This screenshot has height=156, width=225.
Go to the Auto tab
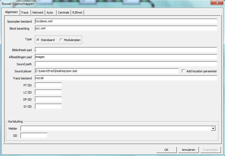coord(50,13)
